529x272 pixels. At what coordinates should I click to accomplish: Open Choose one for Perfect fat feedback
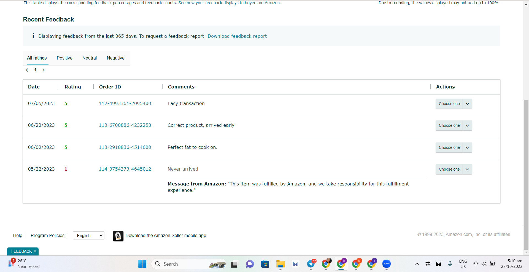(x=449, y=147)
